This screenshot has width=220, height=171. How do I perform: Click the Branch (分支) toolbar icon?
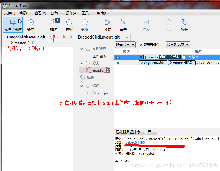coord(108,22)
